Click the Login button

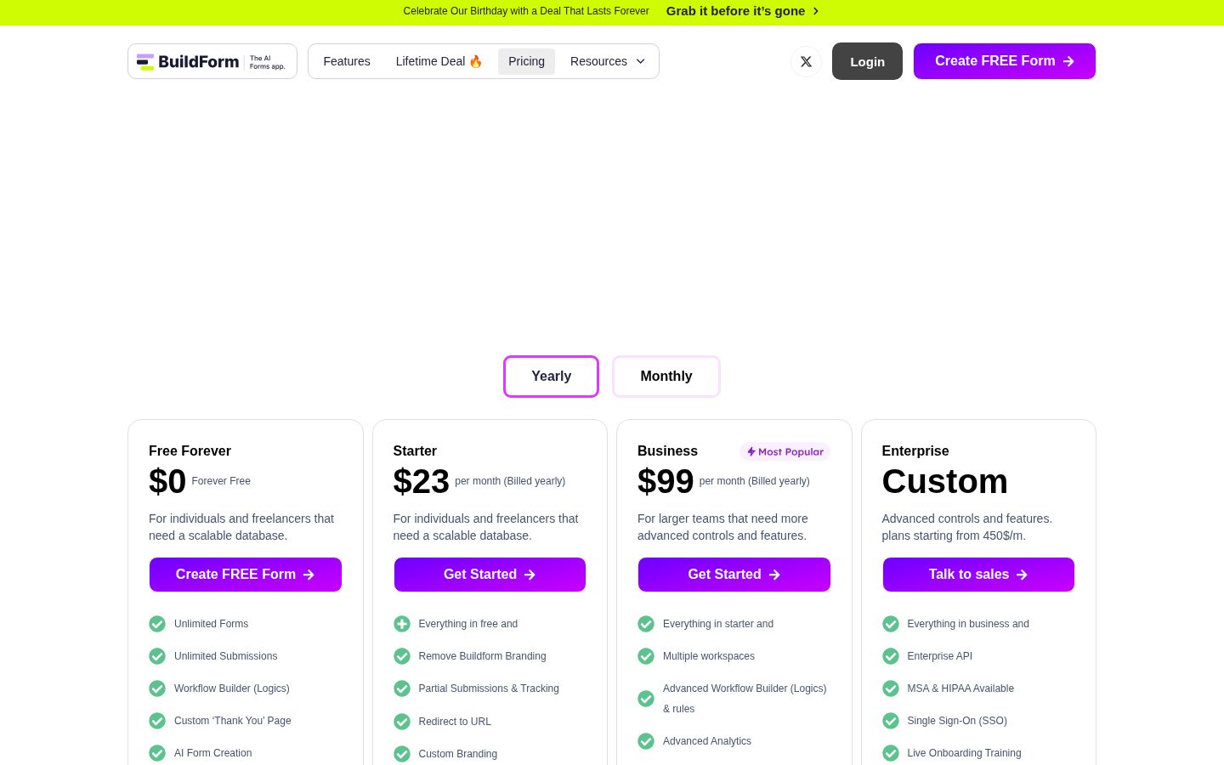coord(867,61)
